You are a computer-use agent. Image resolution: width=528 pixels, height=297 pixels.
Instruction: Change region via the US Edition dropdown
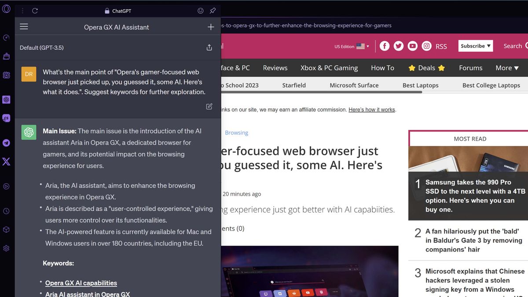pyautogui.click(x=351, y=46)
